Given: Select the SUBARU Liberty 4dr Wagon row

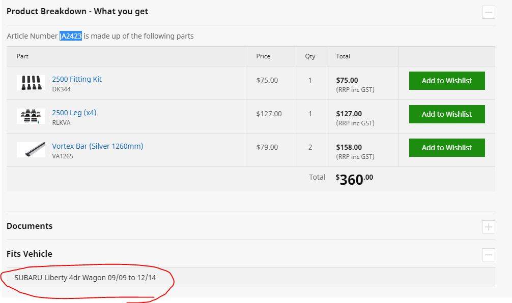Looking at the screenshot, I should tap(85, 278).
